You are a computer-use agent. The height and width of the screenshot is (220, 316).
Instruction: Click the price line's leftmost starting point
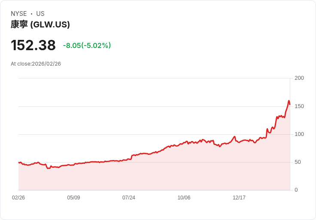click(x=19, y=163)
